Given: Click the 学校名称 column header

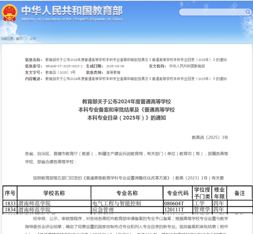Looking at the screenshot, I should (x=54, y=193).
